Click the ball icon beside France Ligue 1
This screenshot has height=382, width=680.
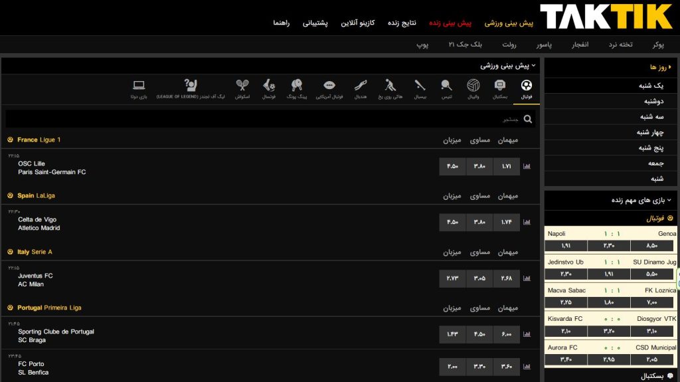pyautogui.click(x=10, y=140)
